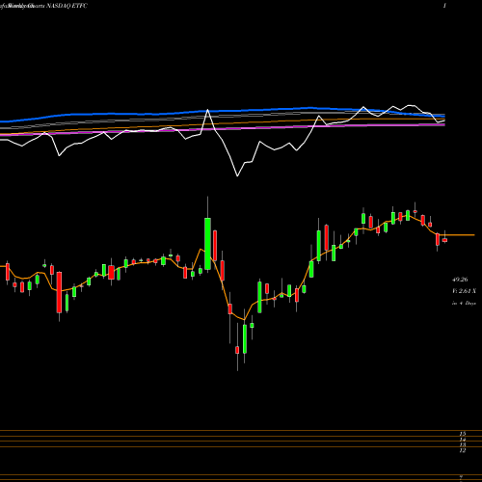The image size is (482, 482).
Task: Click the 'in 4 Days' label
Action: 464,303
